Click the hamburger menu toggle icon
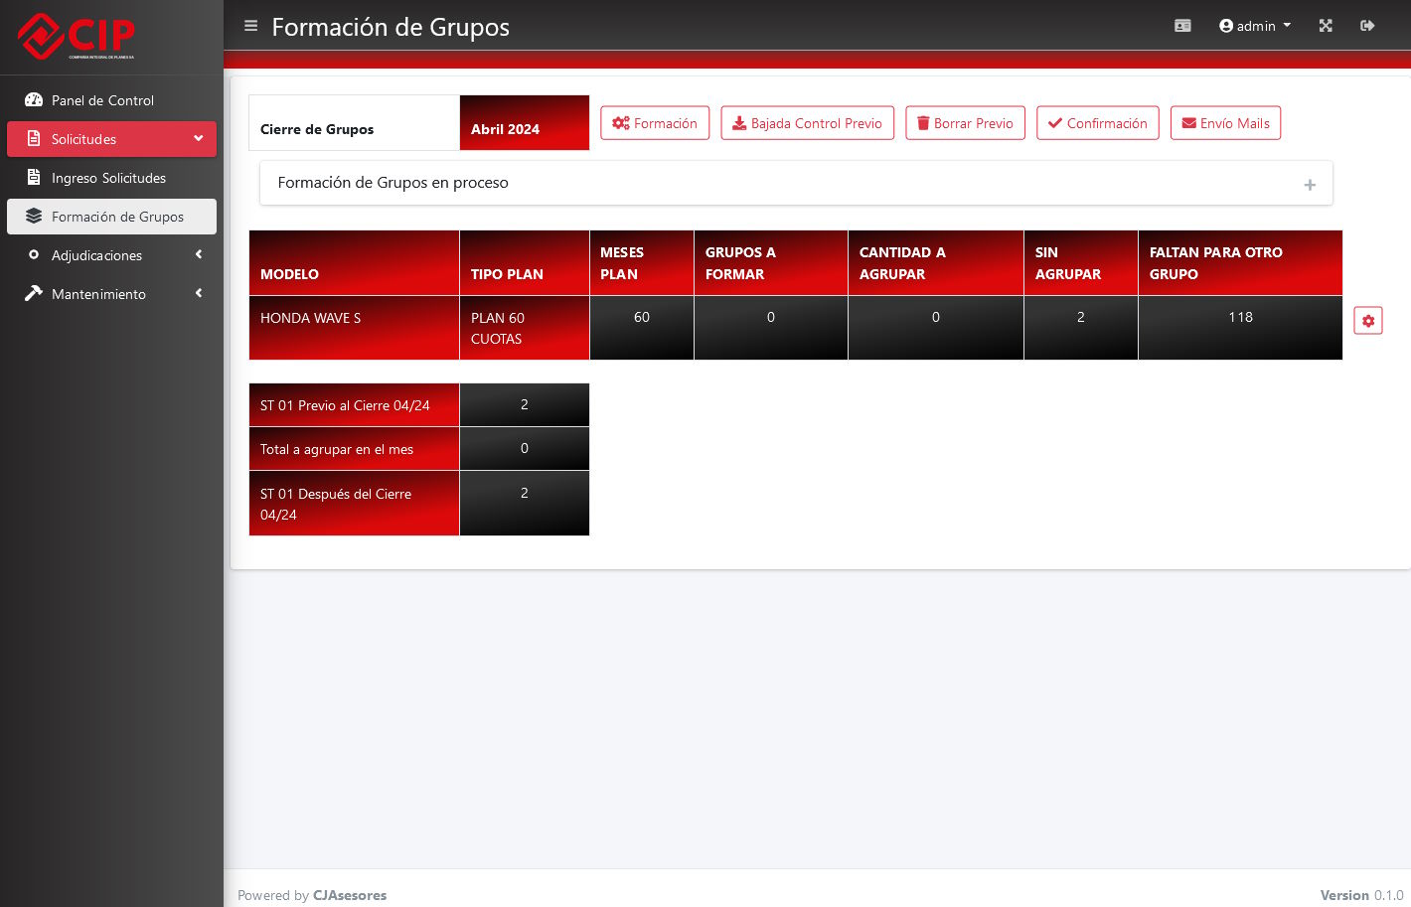The image size is (1411, 907). click(x=250, y=26)
